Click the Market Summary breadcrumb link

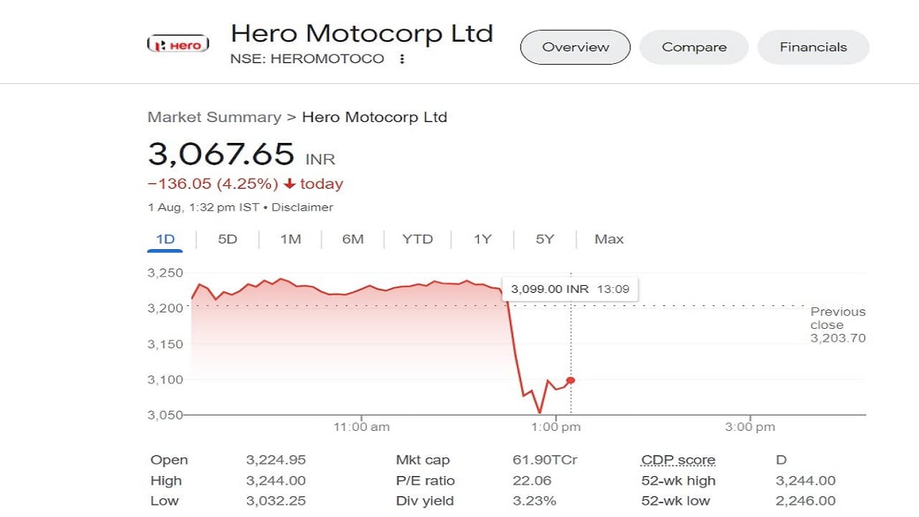pyautogui.click(x=214, y=117)
